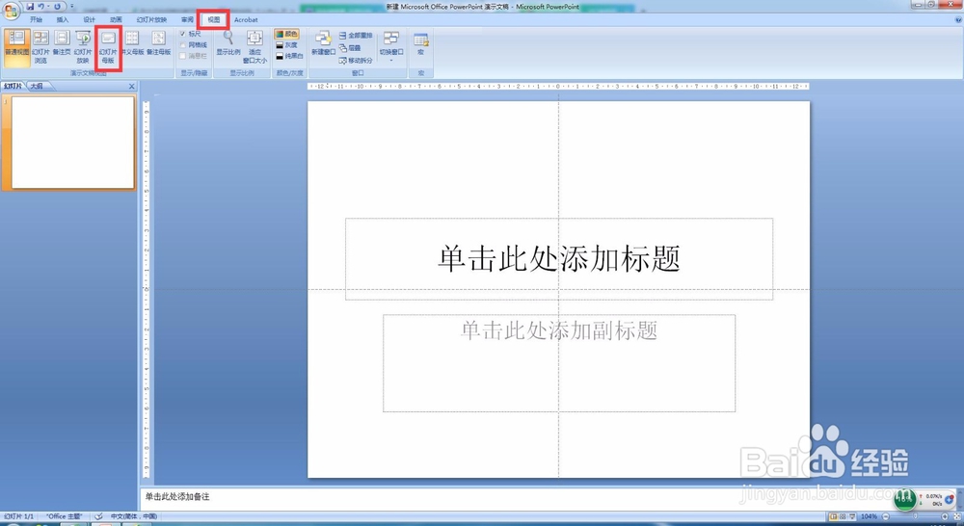The width and height of the screenshot is (964, 526).
Task: Click slide sorter icon in status bar
Action: [843, 516]
